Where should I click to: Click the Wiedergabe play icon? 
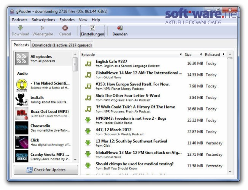click(x=42, y=28)
